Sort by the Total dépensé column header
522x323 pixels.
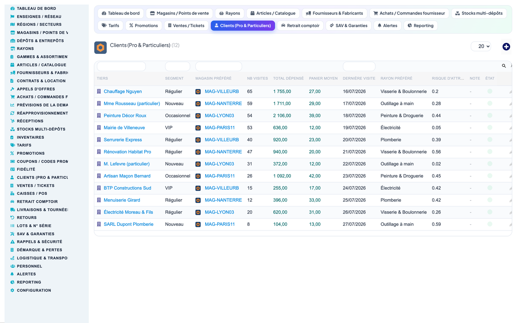pos(288,78)
